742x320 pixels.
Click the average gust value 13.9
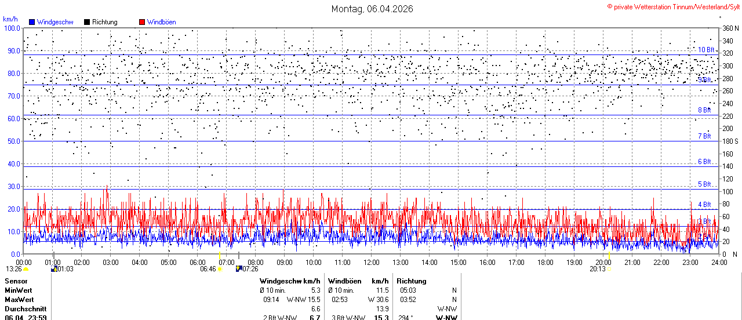[382, 309]
